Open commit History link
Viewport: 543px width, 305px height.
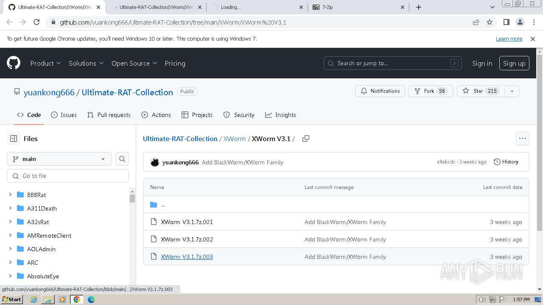506,162
